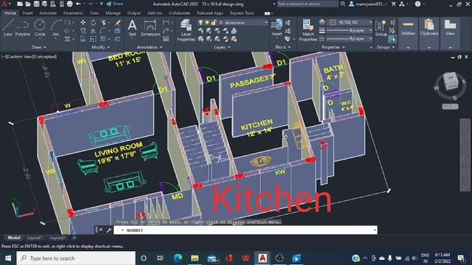The width and height of the screenshot is (472, 265).
Task: Expand the Modify panel
Action: [100, 47]
